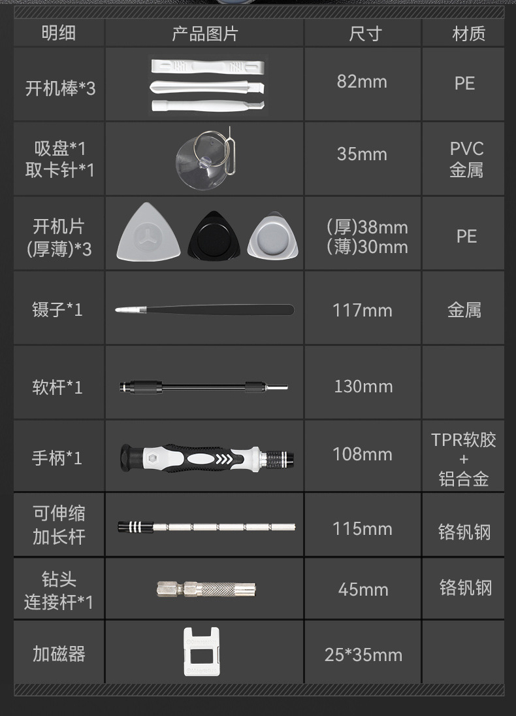
Task: Click the TPR软胶 material cell
Action: click(x=463, y=456)
